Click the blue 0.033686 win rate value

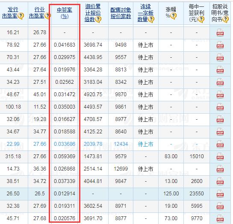(65, 144)
